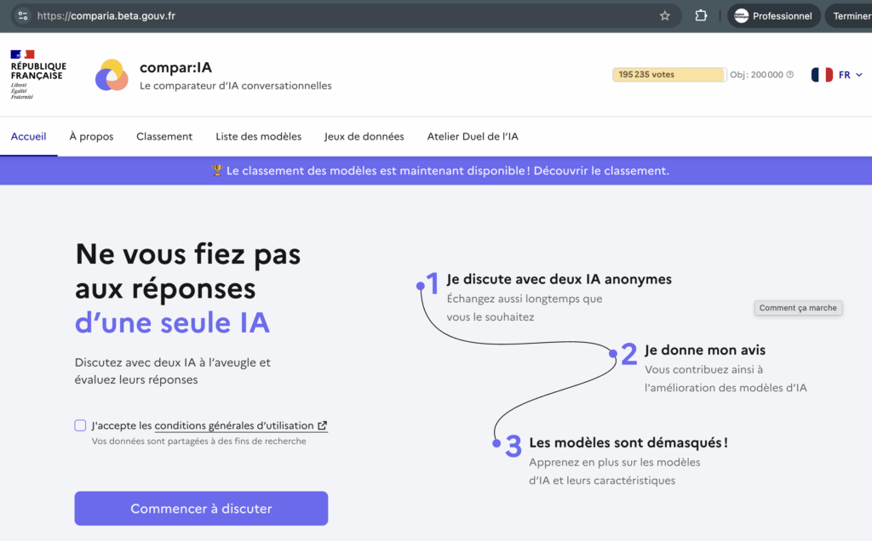Screen dimensions: 872x541
Task: Open conditions générales d'utilisation link
Action: [x=234, y=425]
